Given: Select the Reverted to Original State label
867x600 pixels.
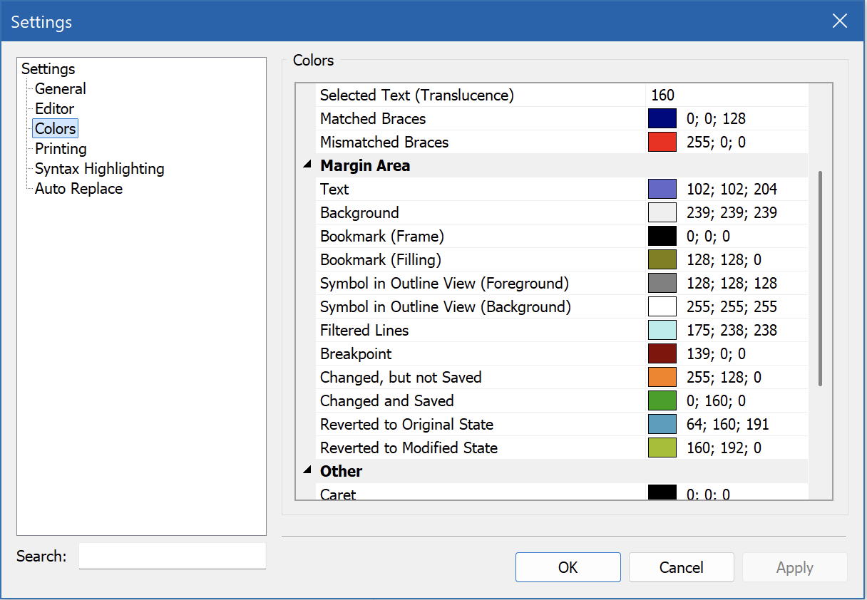Looking at the screenshot, I should pos(406,424).
